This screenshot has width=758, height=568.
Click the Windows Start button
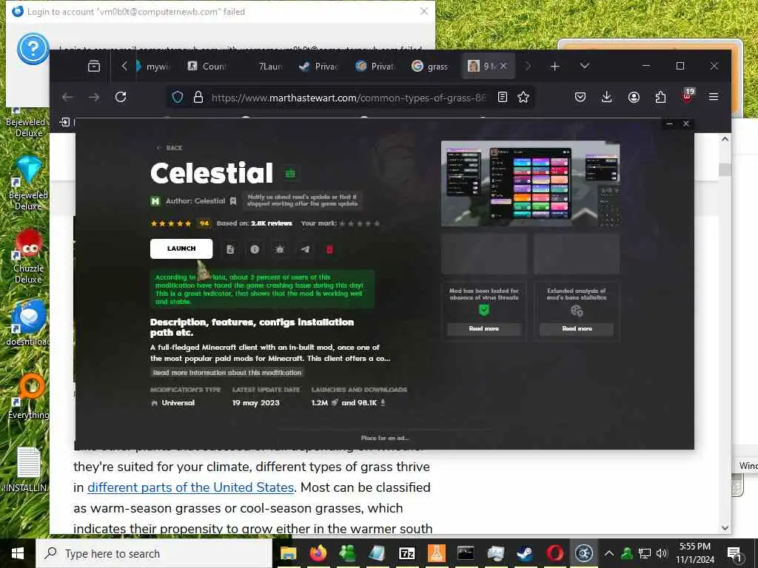[x=18, y=553]
